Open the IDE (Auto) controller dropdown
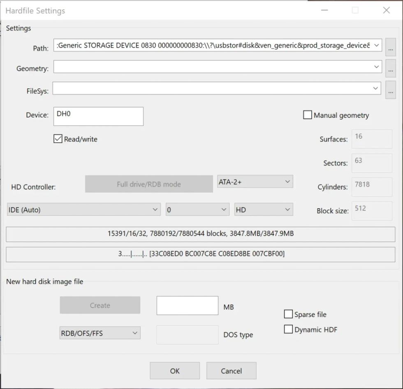Screen dimensions: 403x389 [84, 209]
